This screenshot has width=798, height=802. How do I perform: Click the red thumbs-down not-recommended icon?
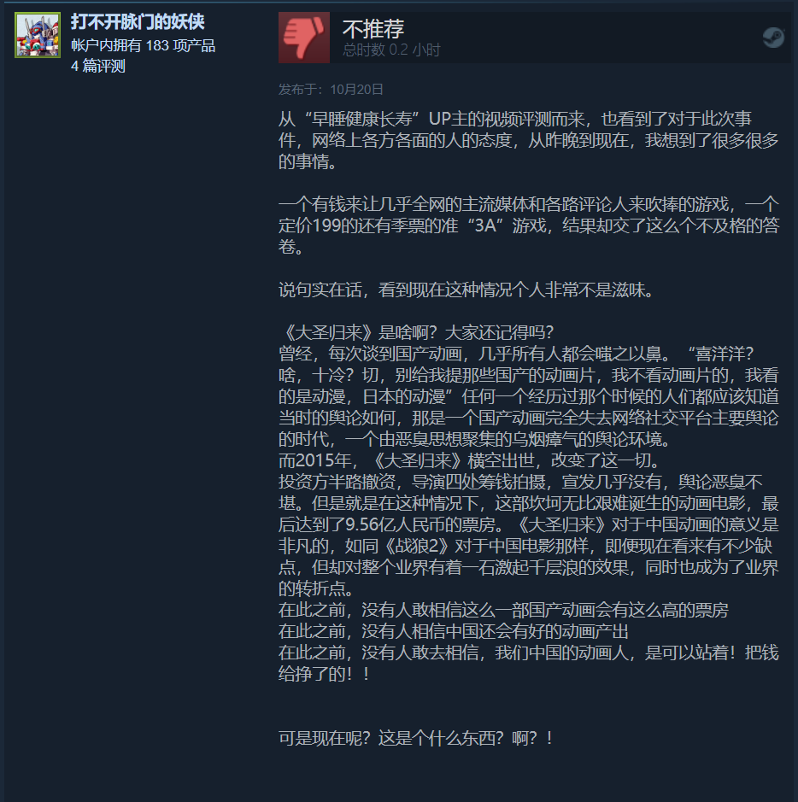coord(304,38)
